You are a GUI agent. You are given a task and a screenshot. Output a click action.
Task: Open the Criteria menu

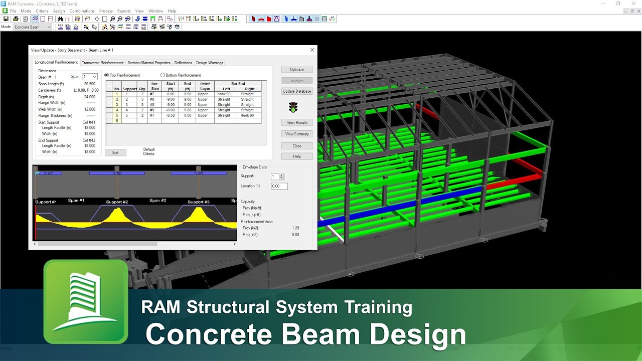click(42, 11)
